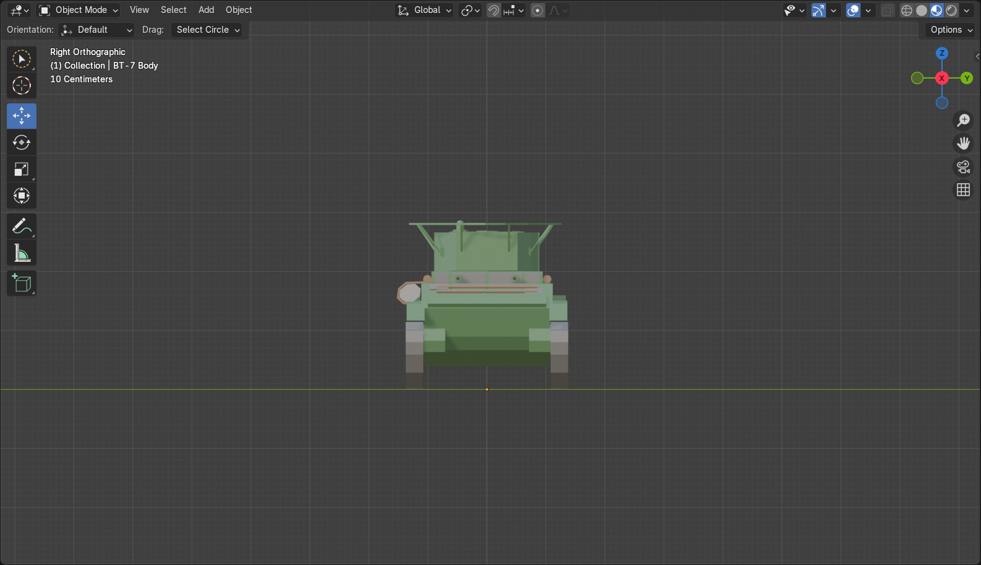The image size is (981, 565).
Task: Select the Add Cube tool
Action: click(x=22, y=283)
